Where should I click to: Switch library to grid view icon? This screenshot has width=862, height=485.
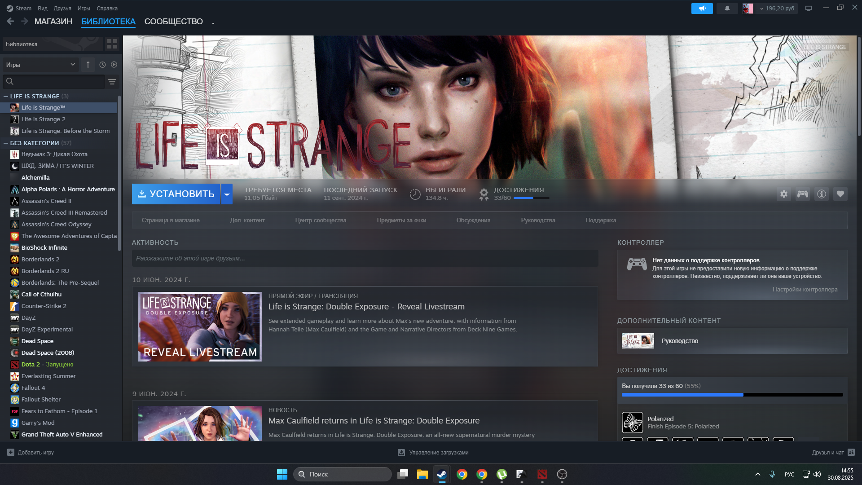pos(112,44)
